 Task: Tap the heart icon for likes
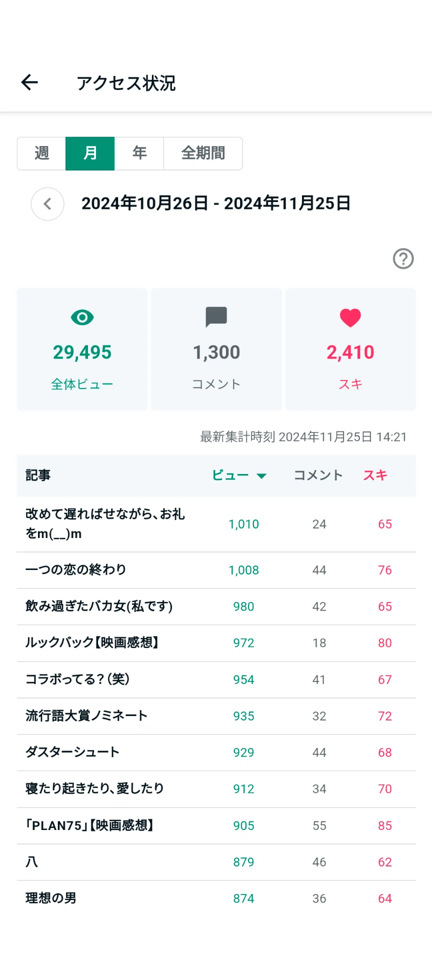point(350,317)
